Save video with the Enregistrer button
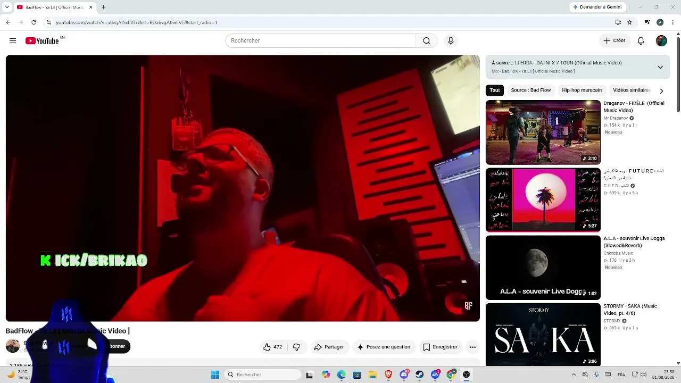Screen dimensions: 681x383 click(440, 347)
